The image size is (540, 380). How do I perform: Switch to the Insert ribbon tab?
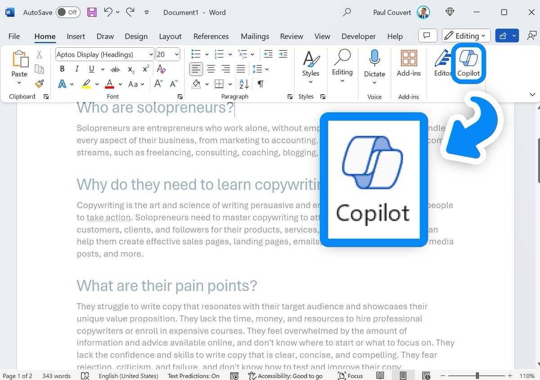tap(76, 36)
